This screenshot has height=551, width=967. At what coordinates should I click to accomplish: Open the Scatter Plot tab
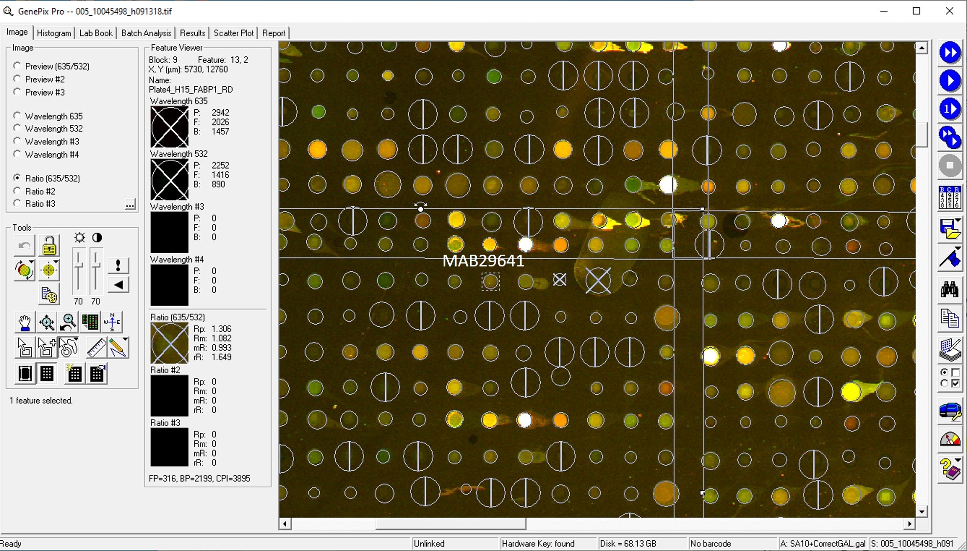click(233, 33)
